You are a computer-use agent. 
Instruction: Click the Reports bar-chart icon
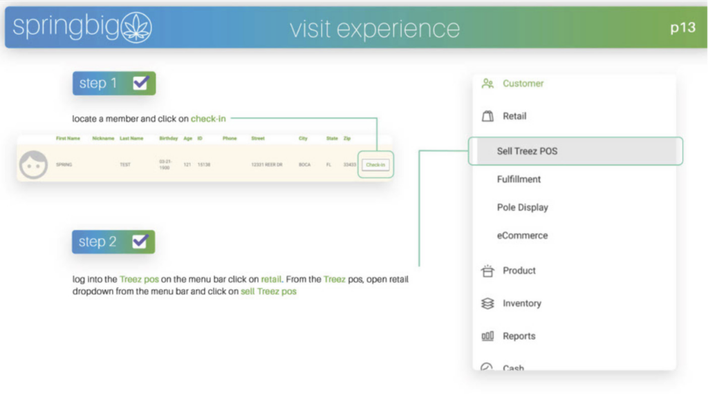487,336
